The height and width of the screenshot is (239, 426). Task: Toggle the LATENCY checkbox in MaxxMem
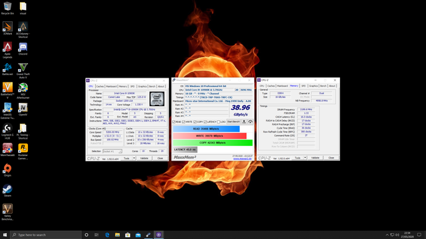point(206,122)
